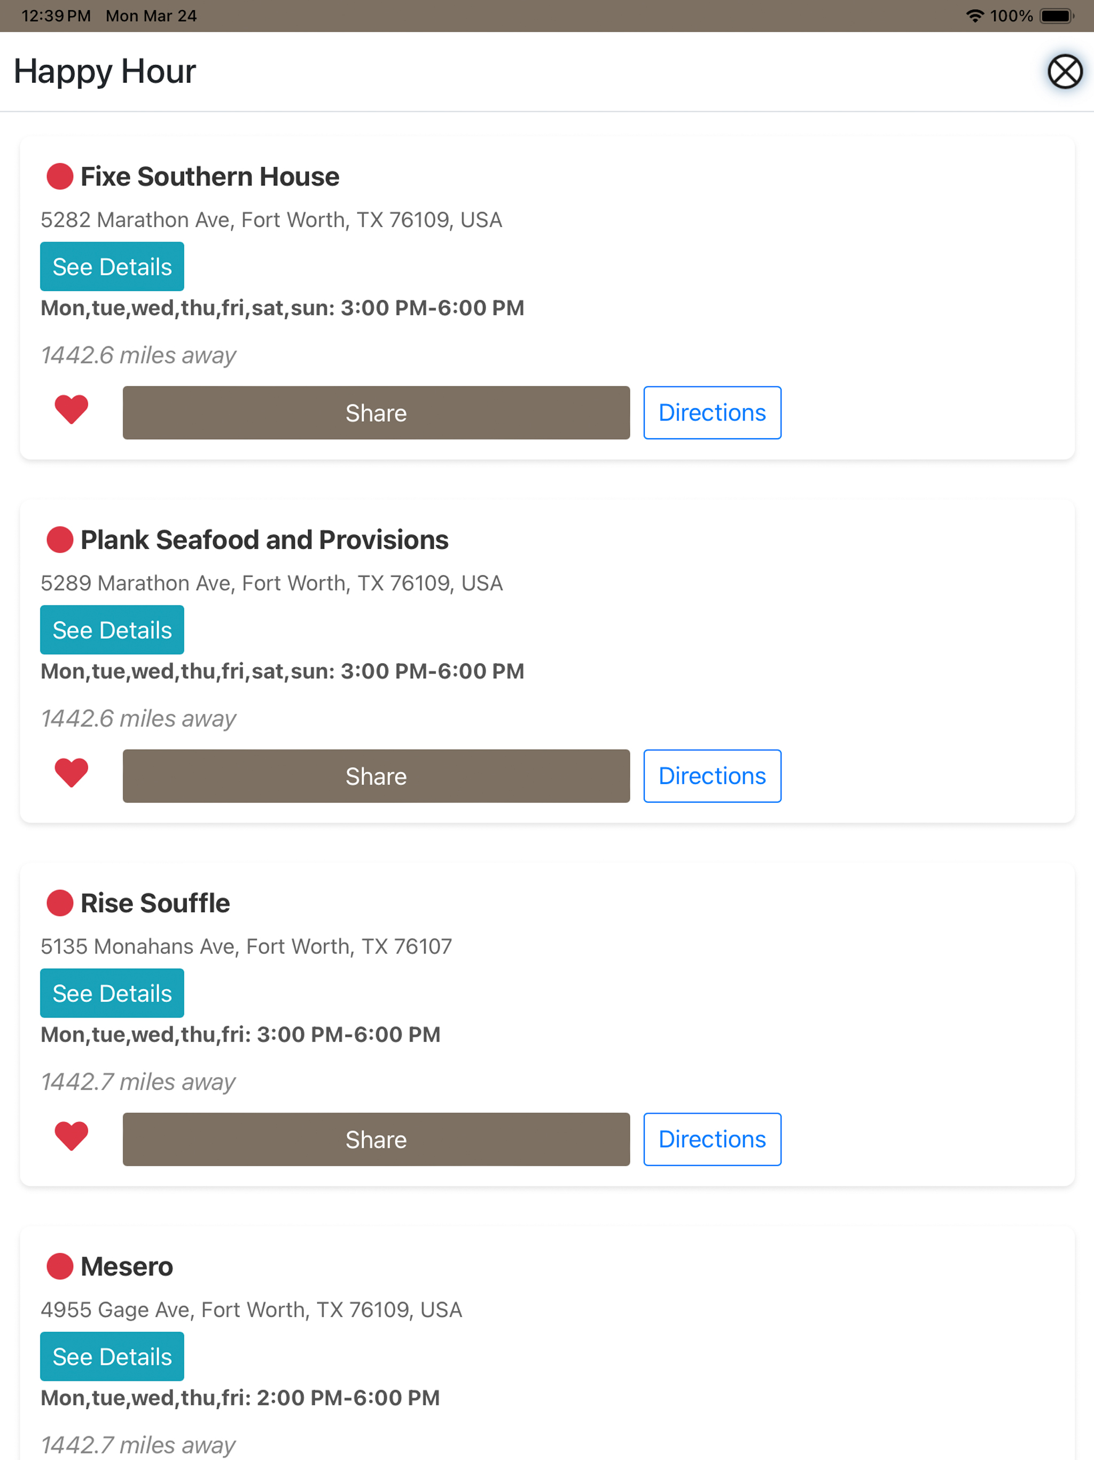Toggle favorite heart for Fixe Southern House

click(x=71, y=409)
